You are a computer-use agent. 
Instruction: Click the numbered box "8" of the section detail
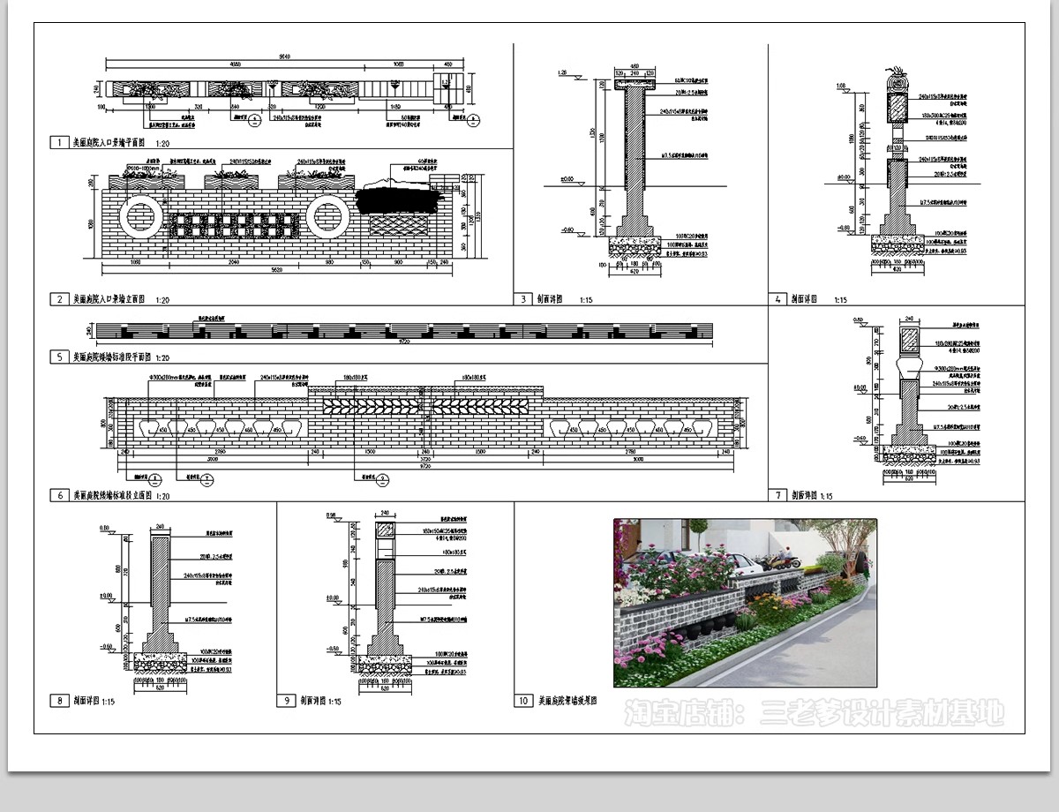click(59, 701)
